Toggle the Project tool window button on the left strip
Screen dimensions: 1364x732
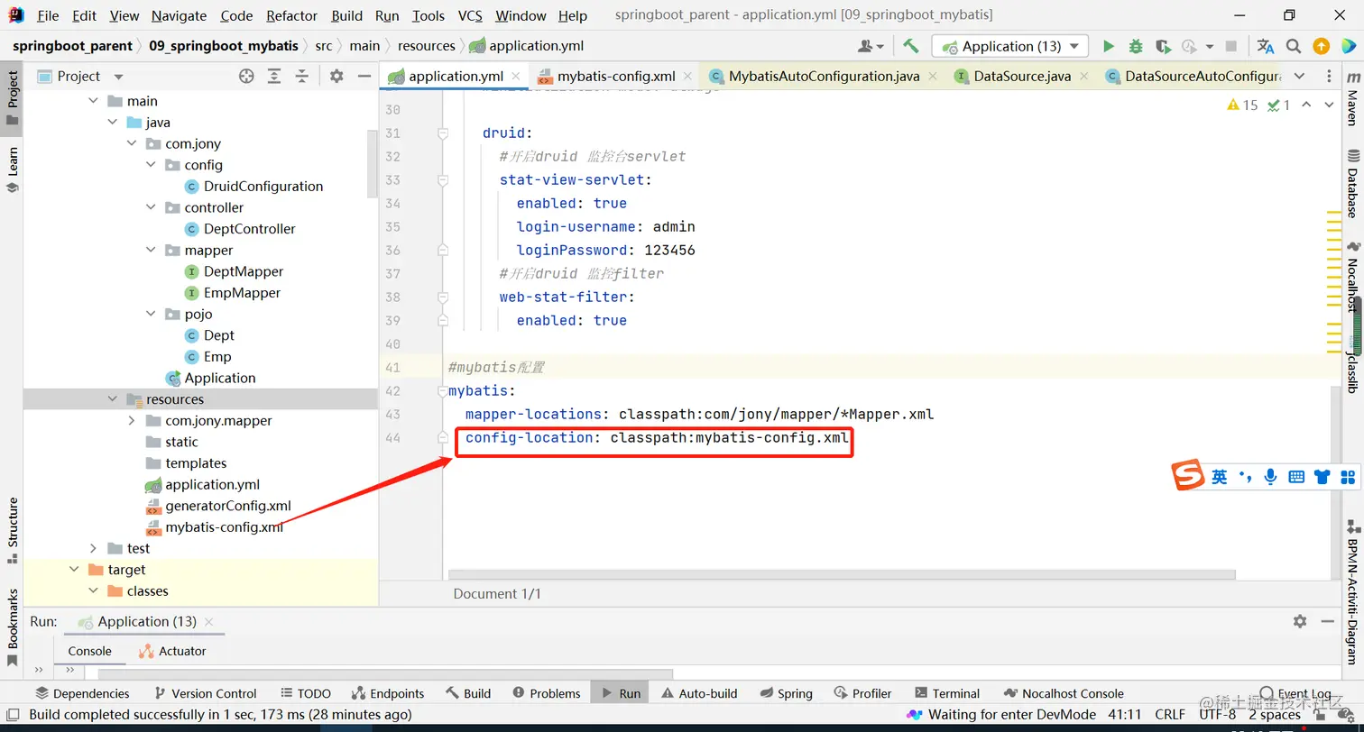13,97
